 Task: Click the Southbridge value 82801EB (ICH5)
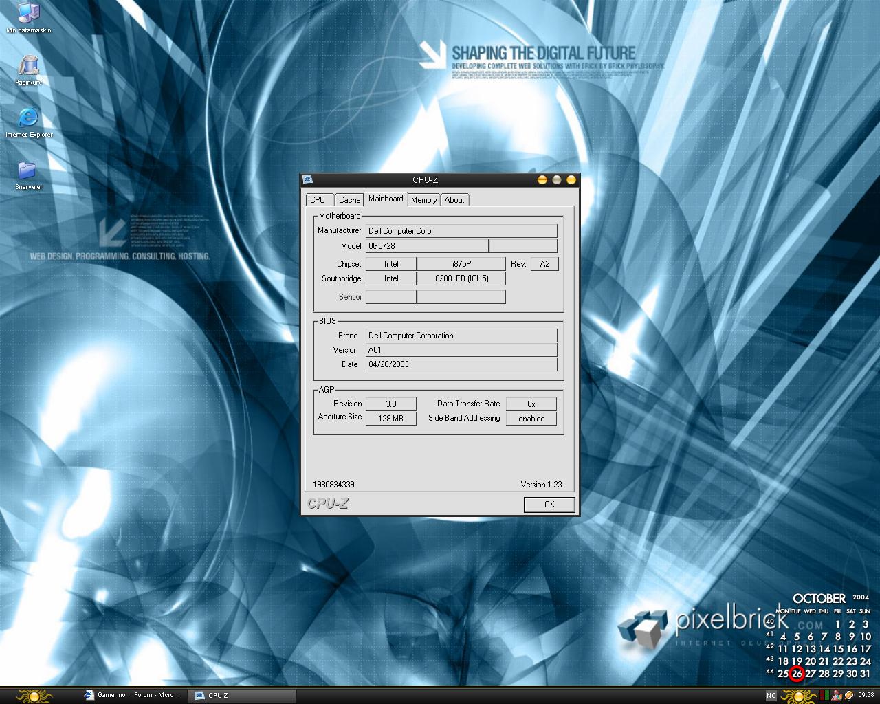[461, 278]
